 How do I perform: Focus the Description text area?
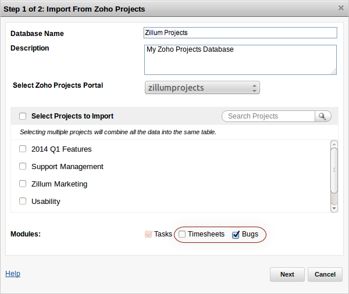click(x=240, y=59)
